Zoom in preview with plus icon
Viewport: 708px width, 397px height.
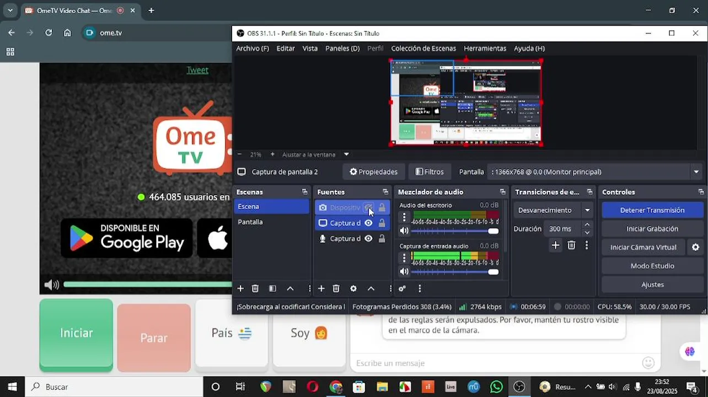272,154
